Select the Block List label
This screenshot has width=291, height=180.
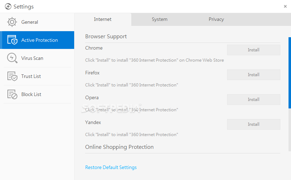[31, 94]
